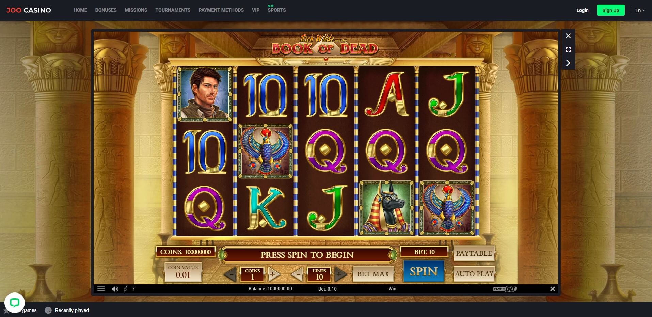Go to Tournaments menu item
This screenshot has height=317, width=652.
click(173, 10)
